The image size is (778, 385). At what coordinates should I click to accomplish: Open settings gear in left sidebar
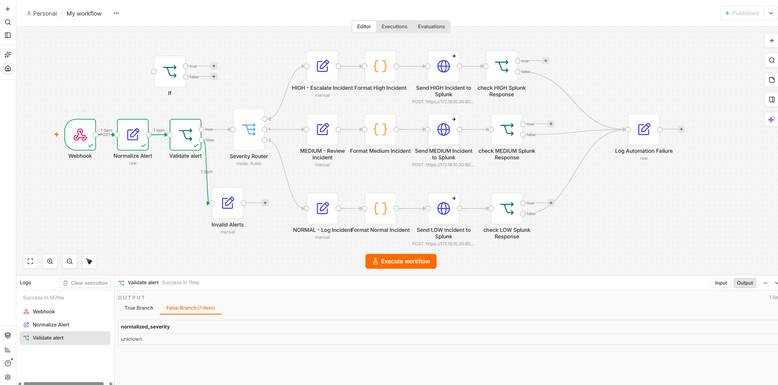8,377
